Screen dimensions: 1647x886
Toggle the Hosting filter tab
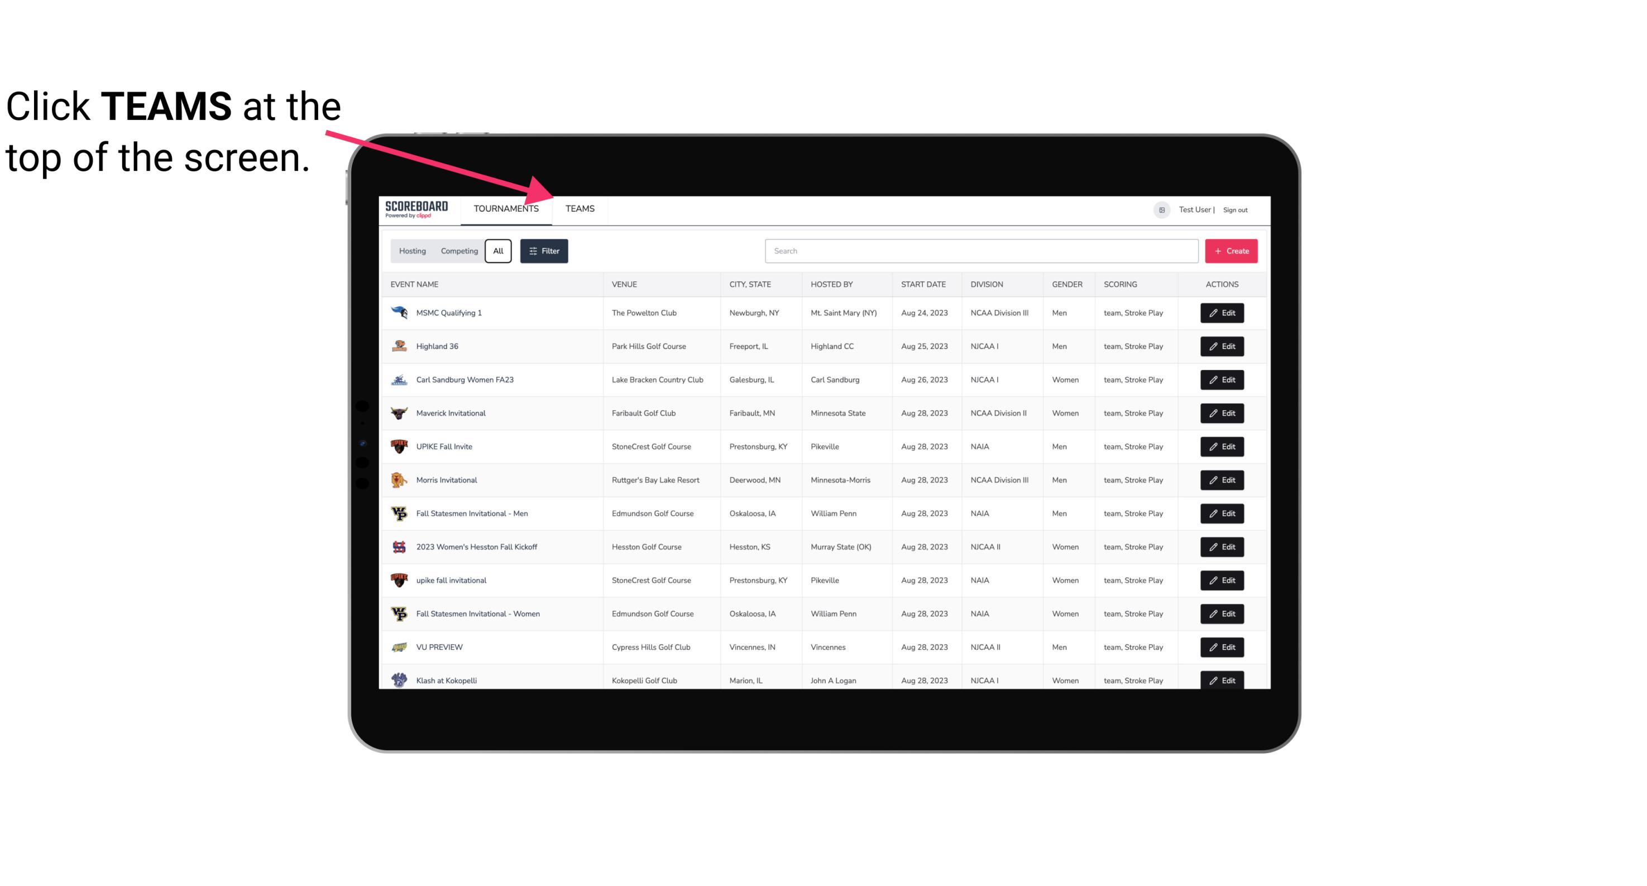pos(412,251)
